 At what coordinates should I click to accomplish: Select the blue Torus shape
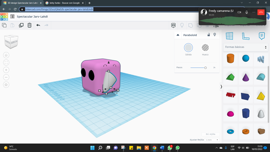(230, 132)
